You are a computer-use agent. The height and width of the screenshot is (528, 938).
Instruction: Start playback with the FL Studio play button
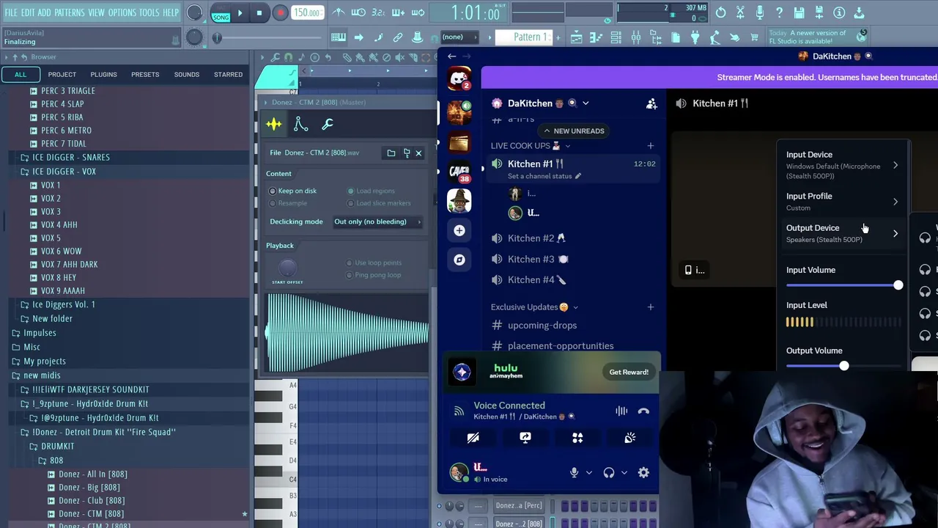point(240,12)
